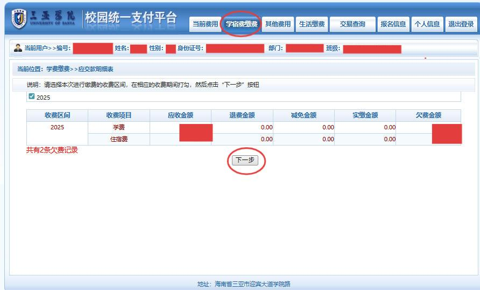The width and height of the screenshot is (480, 290).
Task: Tick the 2025 fee period checkbox
Action: 31,97
